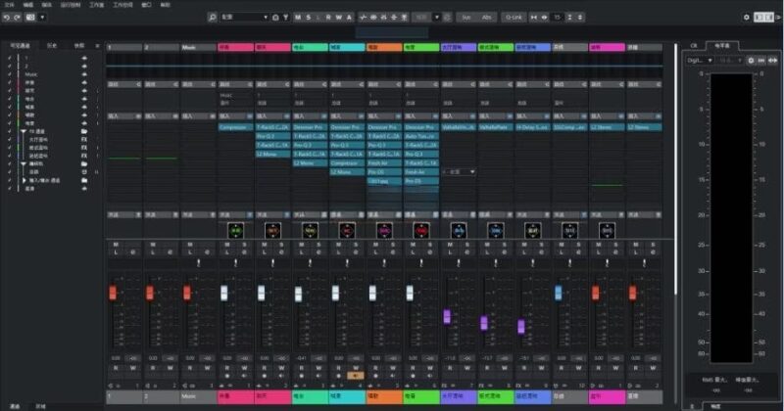Screen dimensions: 784x411
Task: Click the channel visibility agents icon
Action: click(x=275, y=17)
